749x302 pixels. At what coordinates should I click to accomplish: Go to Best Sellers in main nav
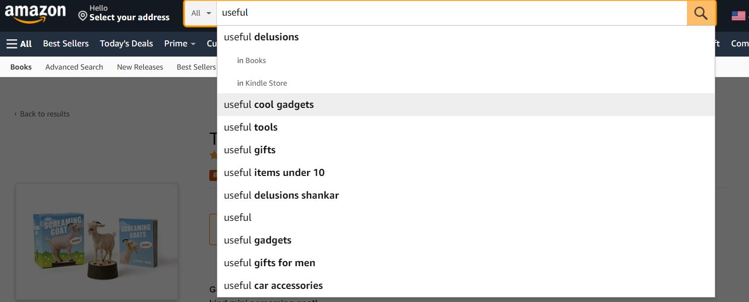click(66, 44)
